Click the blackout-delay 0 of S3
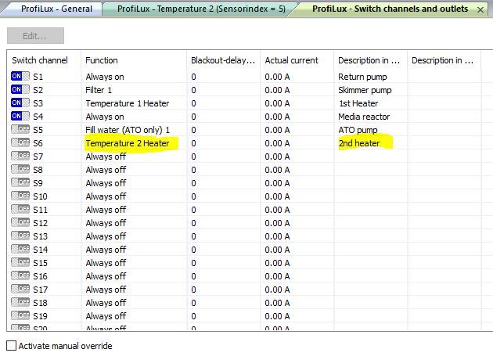This screenshot has width=493, height=360. 193,103
